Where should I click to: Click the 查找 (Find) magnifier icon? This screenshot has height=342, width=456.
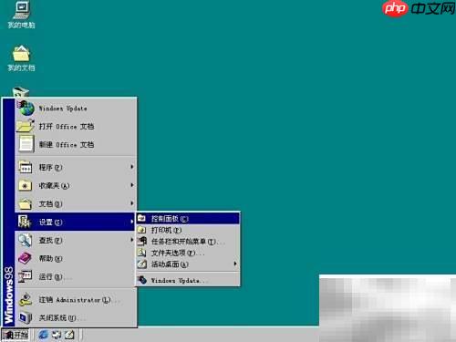(x=25, y=240)
